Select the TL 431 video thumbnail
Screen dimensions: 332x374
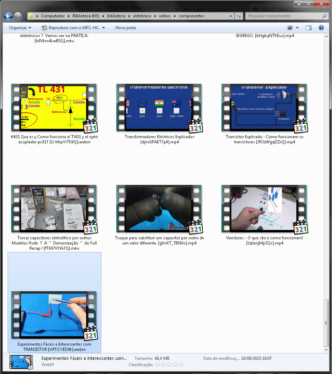pos(54,108)
